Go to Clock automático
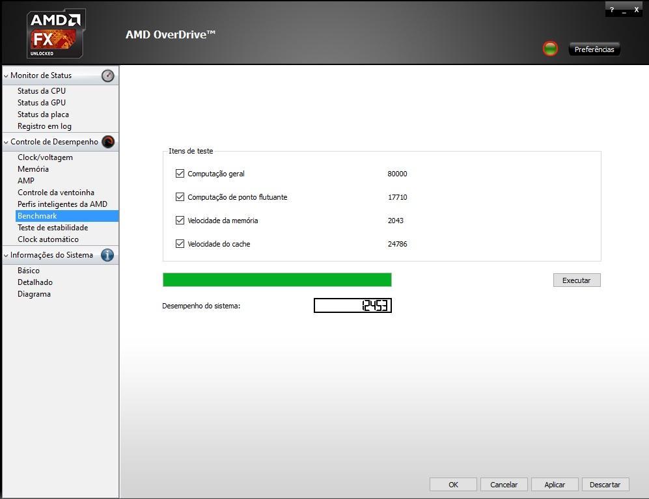 [48, 239]
